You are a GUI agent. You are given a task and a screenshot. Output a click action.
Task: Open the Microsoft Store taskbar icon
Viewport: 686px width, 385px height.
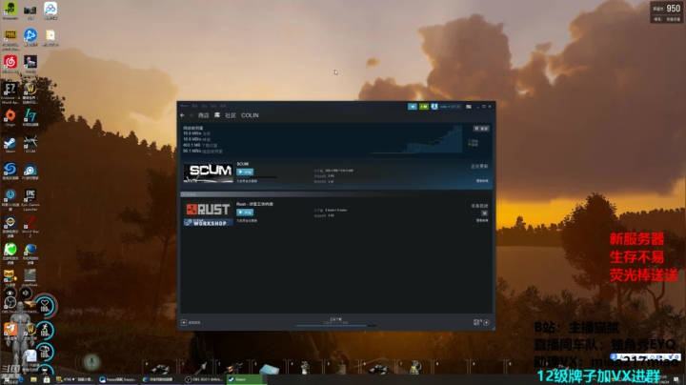pos(47,379)
